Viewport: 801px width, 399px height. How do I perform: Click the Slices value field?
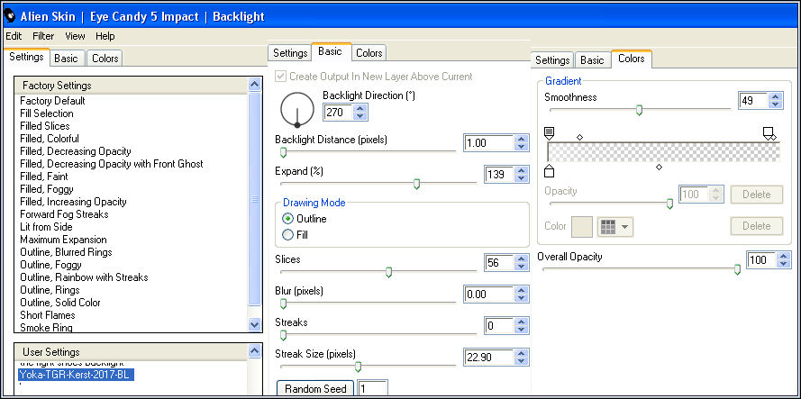coord(498,263)
